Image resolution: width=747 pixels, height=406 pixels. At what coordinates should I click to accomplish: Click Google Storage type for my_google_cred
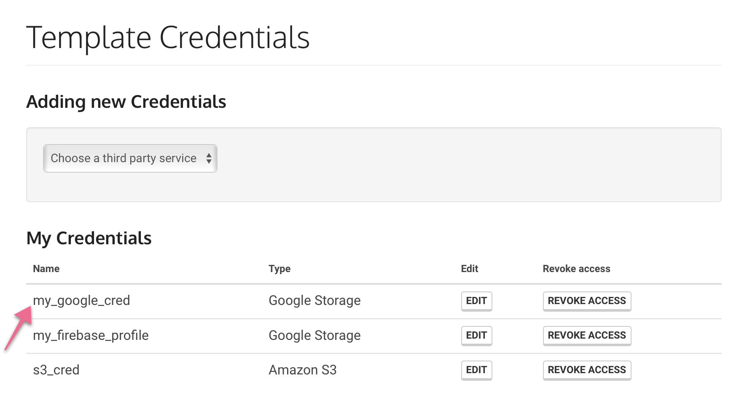pos(314,301)
